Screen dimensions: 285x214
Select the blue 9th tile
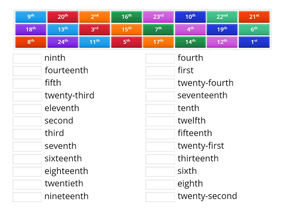[x=30, y=16]
